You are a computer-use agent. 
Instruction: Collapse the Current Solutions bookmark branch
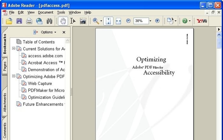(x=14, y=49)
